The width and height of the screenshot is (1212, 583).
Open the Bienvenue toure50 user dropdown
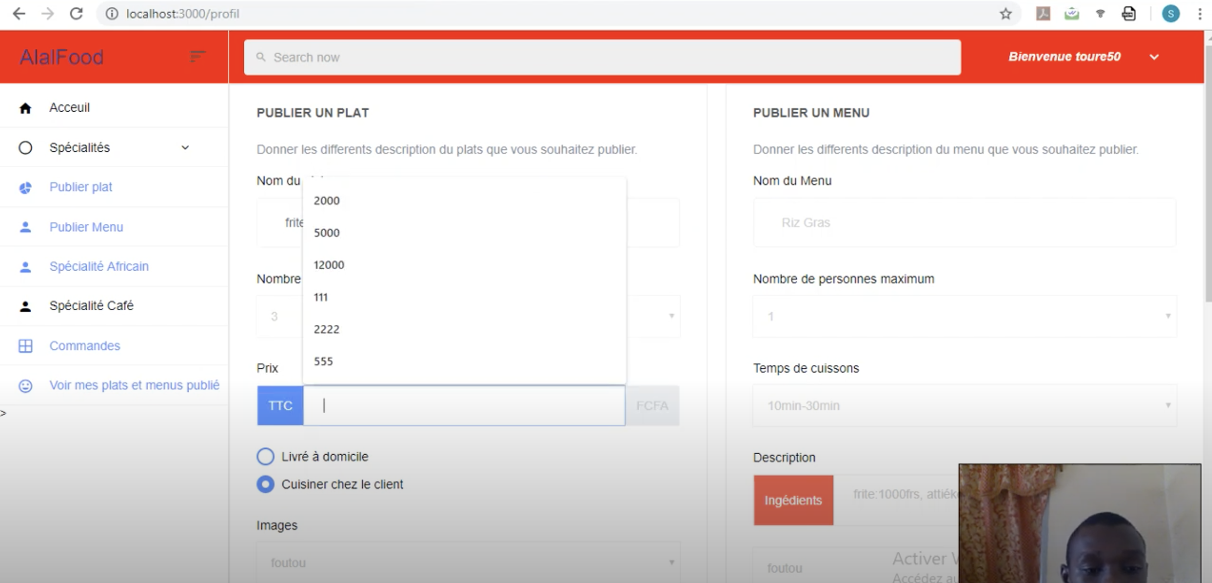tap(1154, 57)
